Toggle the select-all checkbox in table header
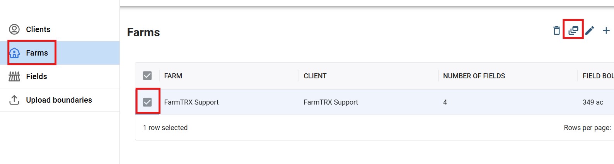The height and width of the screenshot is (164, 614). click(147, 76)
